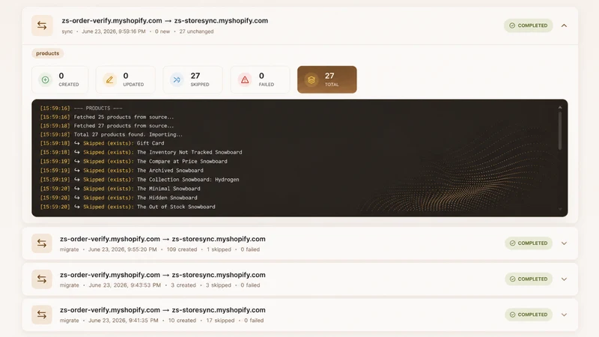Click the title of the 9:59:16 PM sync entry
This screenshot has height=337, width=599.
[x=165, y=21]
